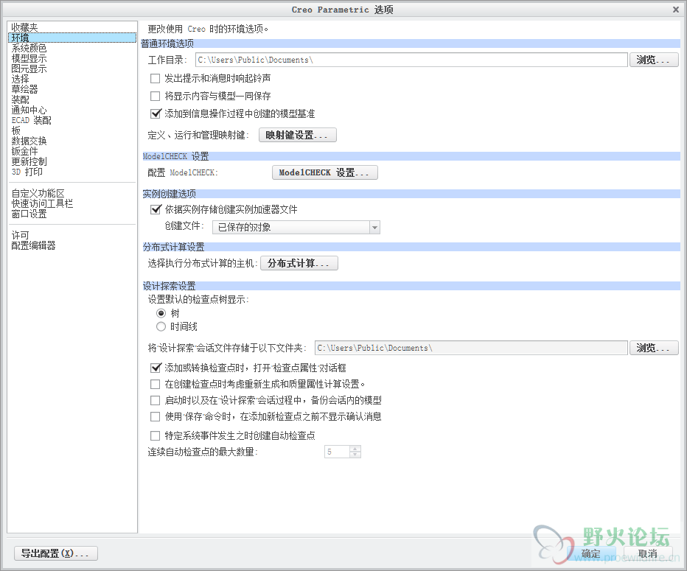Open 模型显示 options page

pyautogui.click(x=29, y=58)
